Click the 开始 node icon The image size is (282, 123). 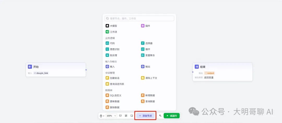30,67
